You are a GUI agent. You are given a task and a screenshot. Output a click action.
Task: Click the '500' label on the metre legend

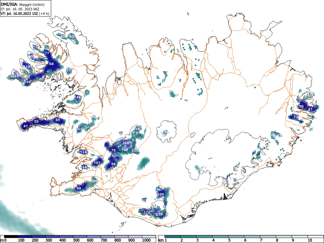[x=76, y=240]
